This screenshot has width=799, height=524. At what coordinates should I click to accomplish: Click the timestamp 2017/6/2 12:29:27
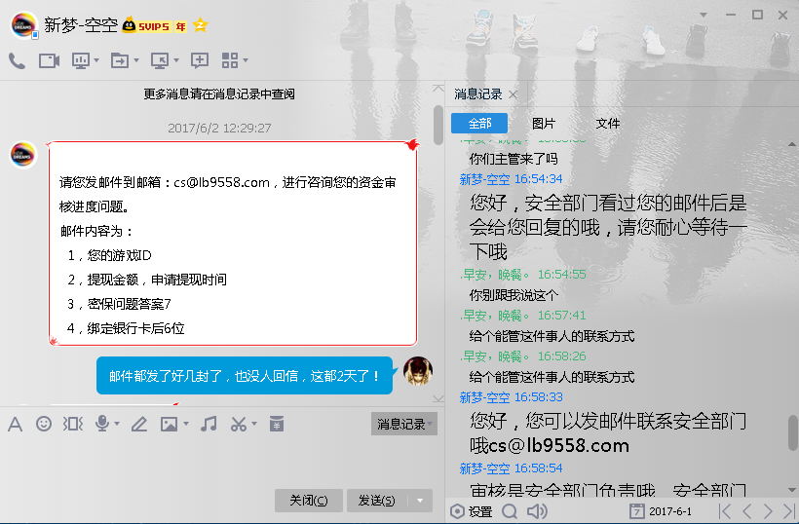point(219,128)
